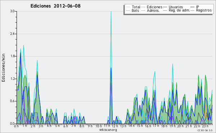The image size is (216, 133).
Task: Click the '3.0' y-axis value
Action: 12,11
